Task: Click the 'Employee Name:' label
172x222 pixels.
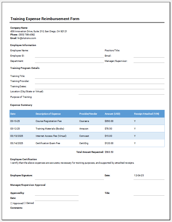Action: coord(19,51)
